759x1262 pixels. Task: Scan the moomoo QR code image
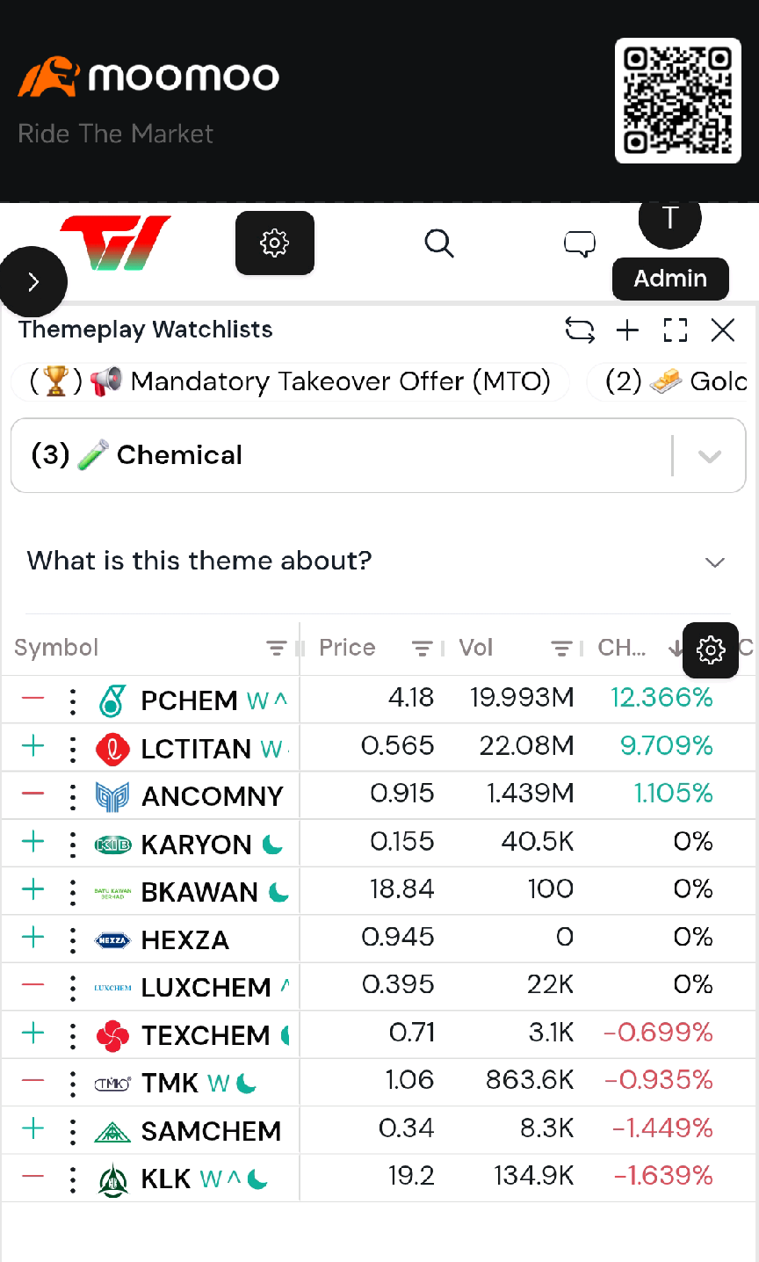677,101
